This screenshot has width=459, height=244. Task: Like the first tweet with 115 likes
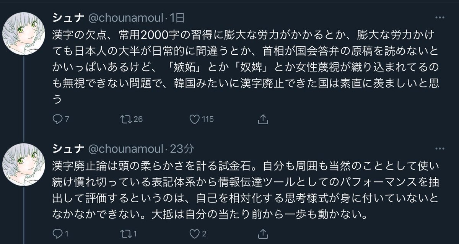tap(195, 119)
